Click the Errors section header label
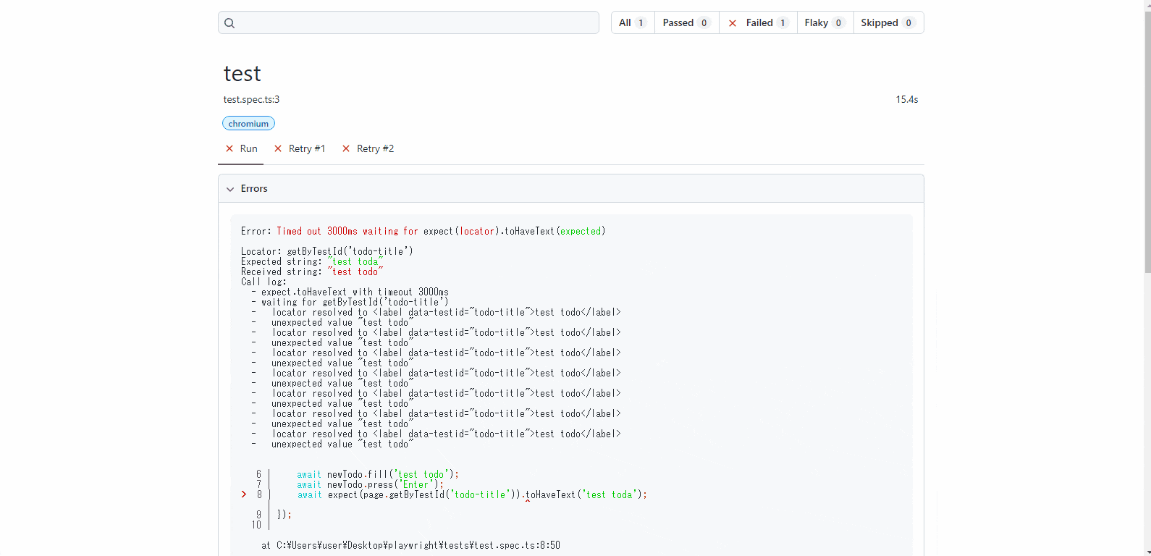This screenshot has height=556, width=1151. pyautogui.click(x=254, y=188)
